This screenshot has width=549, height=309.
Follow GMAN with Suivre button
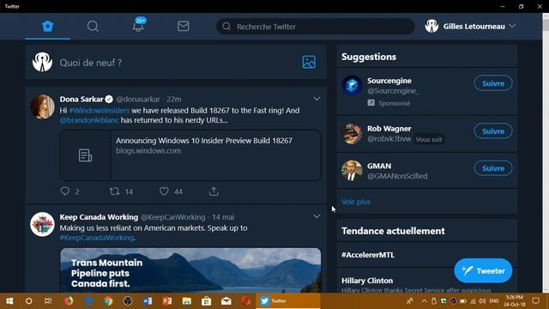(493, 168)
